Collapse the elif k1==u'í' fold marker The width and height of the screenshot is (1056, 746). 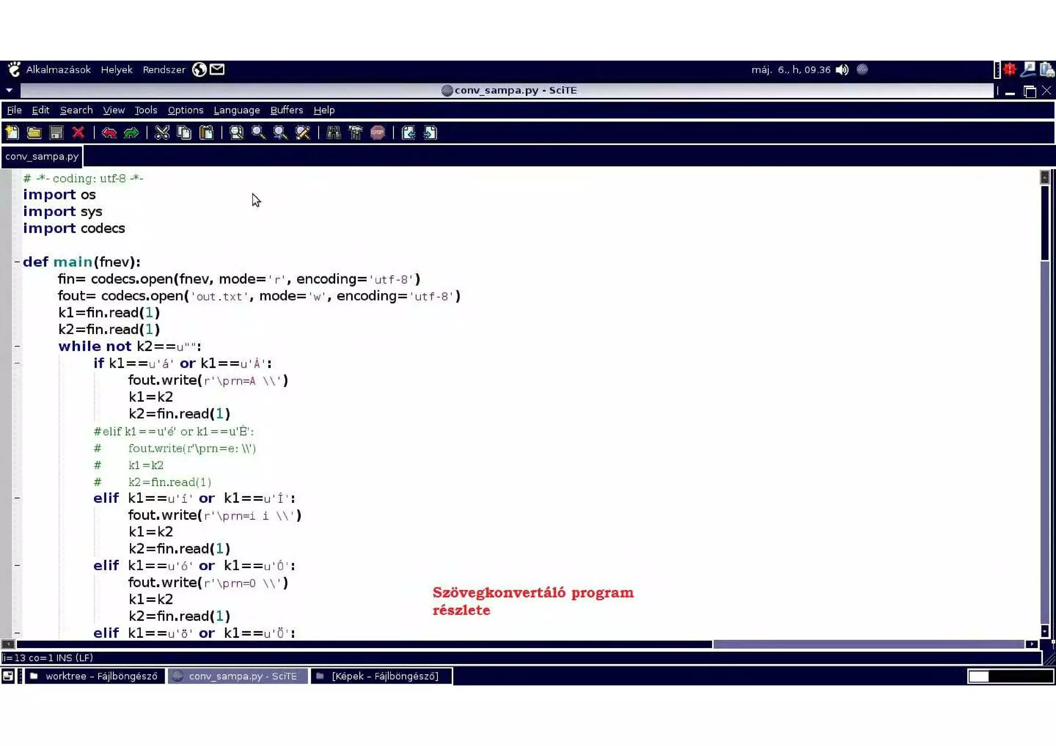(x=17, y=498)
